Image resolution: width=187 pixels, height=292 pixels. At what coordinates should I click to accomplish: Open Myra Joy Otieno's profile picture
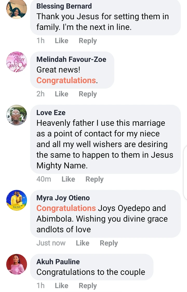click(x=16, y=200)
